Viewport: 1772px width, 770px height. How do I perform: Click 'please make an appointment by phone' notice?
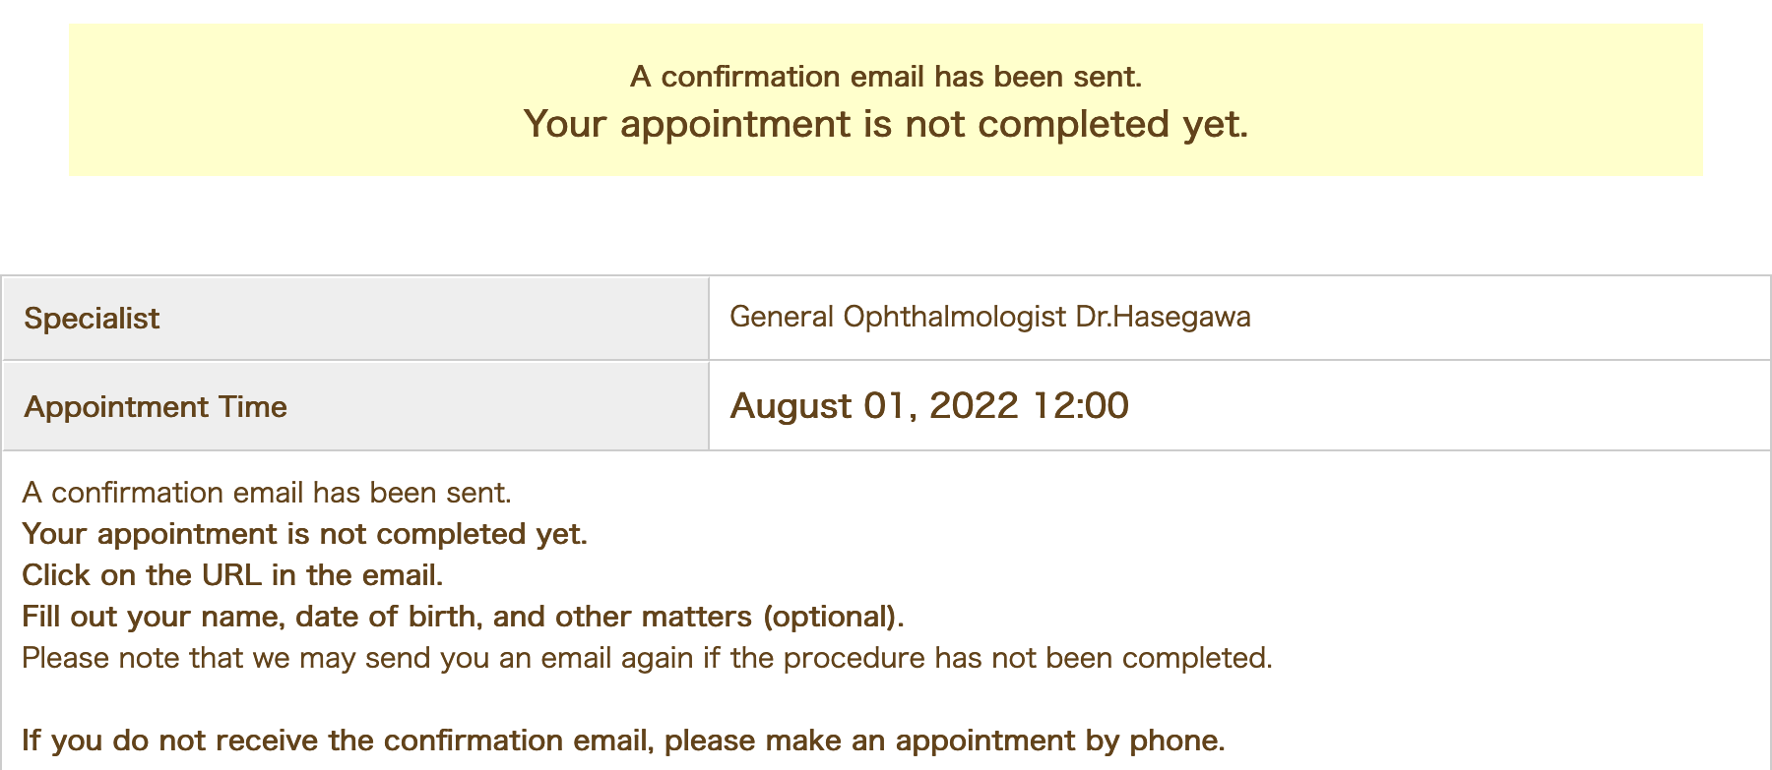945,740
